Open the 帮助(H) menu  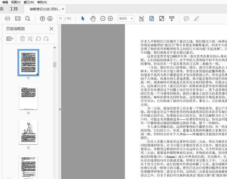[42, 2]
